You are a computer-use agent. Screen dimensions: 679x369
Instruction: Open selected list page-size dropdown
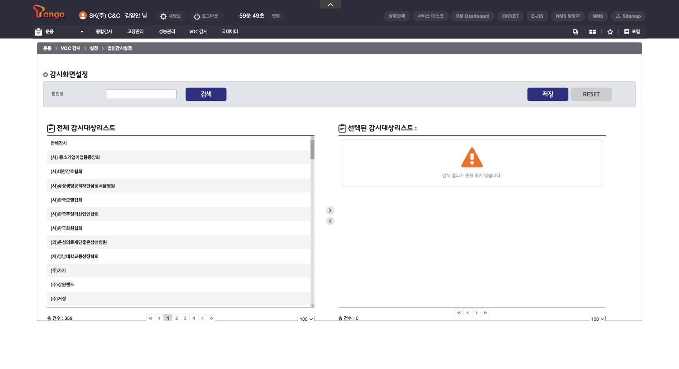pyautogui.click(x=598, y=319)
